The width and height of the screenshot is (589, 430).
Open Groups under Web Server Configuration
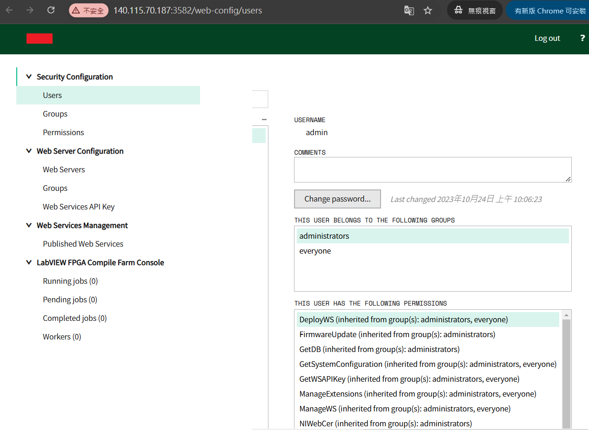(x=55, y=188)
